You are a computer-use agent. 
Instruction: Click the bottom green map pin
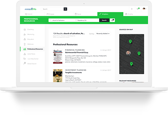coord(131,64)
